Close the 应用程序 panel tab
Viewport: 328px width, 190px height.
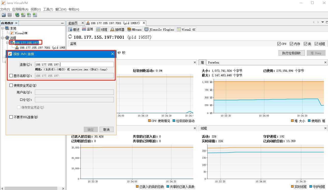[16, 23]
